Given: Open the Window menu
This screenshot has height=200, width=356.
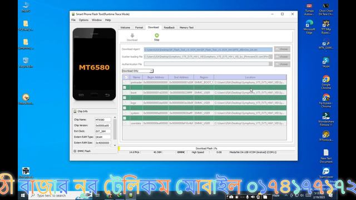Looking at the screenshot, I should [x=97, y=20].
